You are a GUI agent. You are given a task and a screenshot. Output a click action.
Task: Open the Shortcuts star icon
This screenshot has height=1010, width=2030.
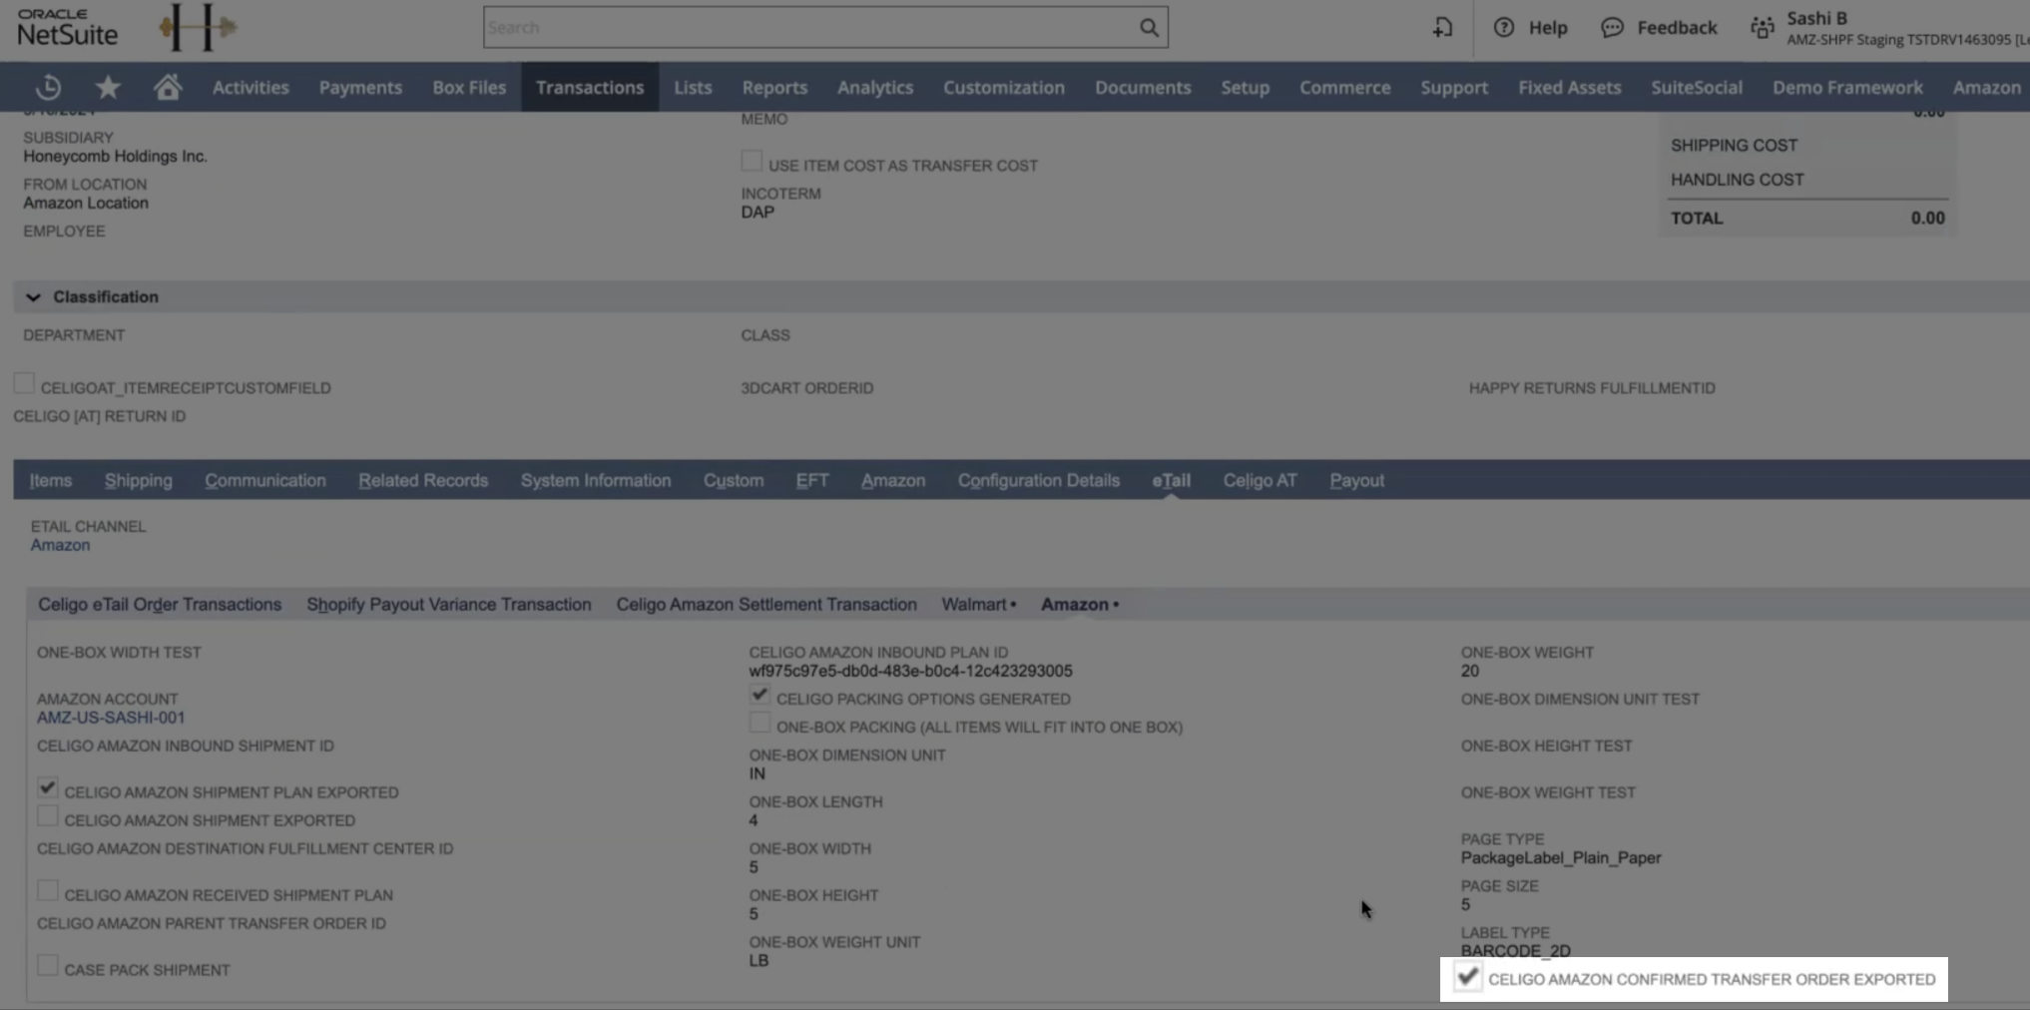tap(108, 88)
